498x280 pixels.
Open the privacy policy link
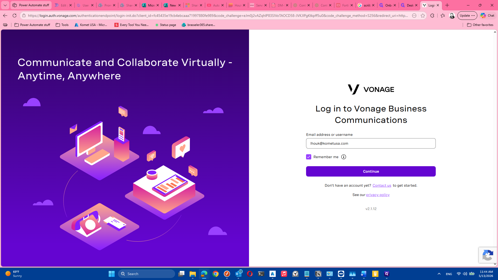tap(378, 195)
